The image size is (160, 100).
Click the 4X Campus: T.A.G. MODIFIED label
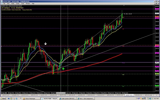click(x=13, y=8)
